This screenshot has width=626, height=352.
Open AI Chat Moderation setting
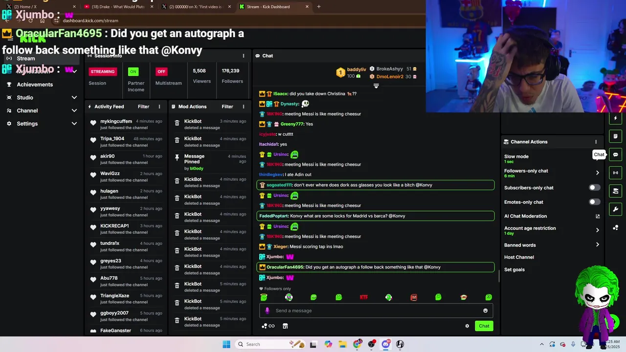point(525,216)
